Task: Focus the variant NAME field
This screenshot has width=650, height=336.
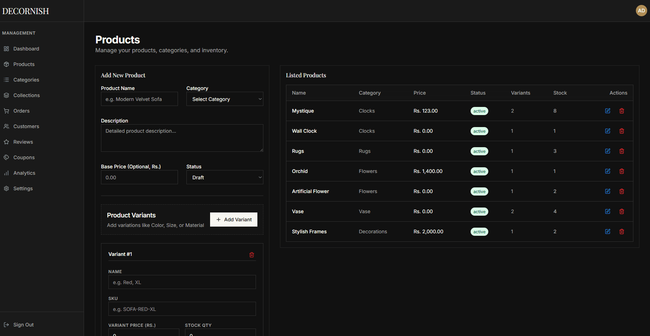Action: point(182,282)
